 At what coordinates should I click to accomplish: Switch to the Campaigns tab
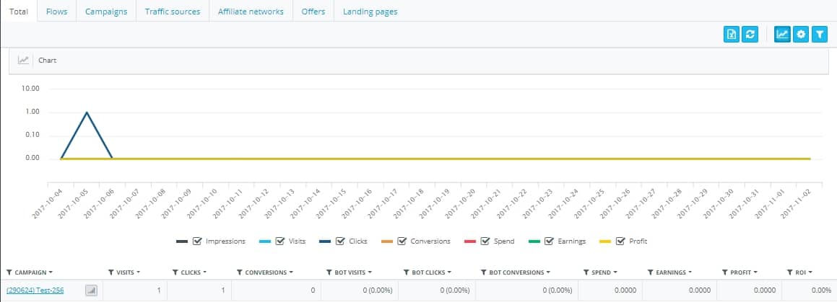click(x=106, y=12)
